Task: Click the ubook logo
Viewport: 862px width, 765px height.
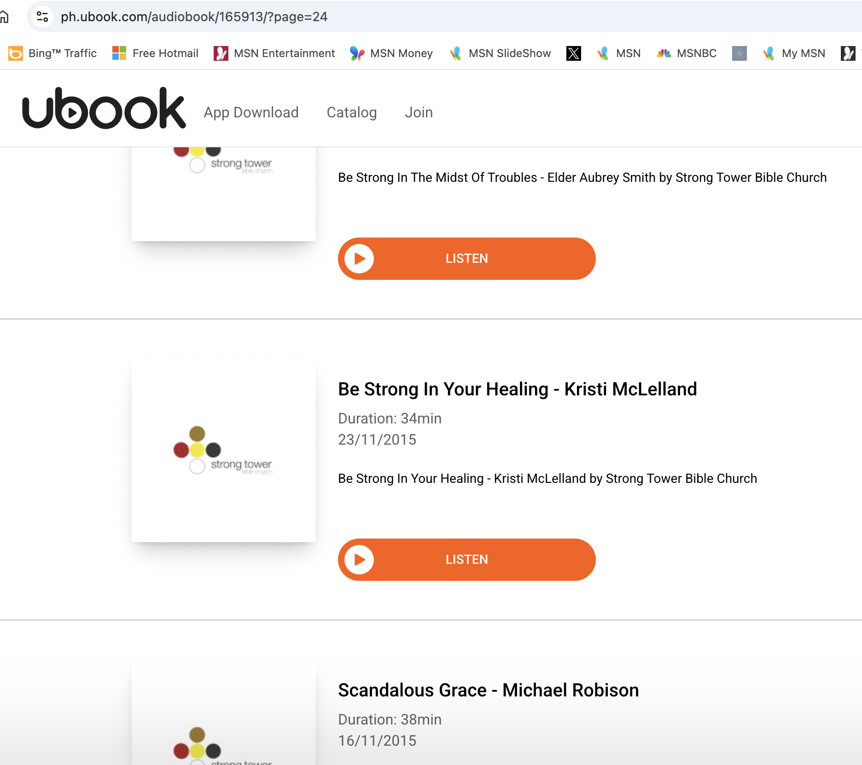Action: [104, 109]
